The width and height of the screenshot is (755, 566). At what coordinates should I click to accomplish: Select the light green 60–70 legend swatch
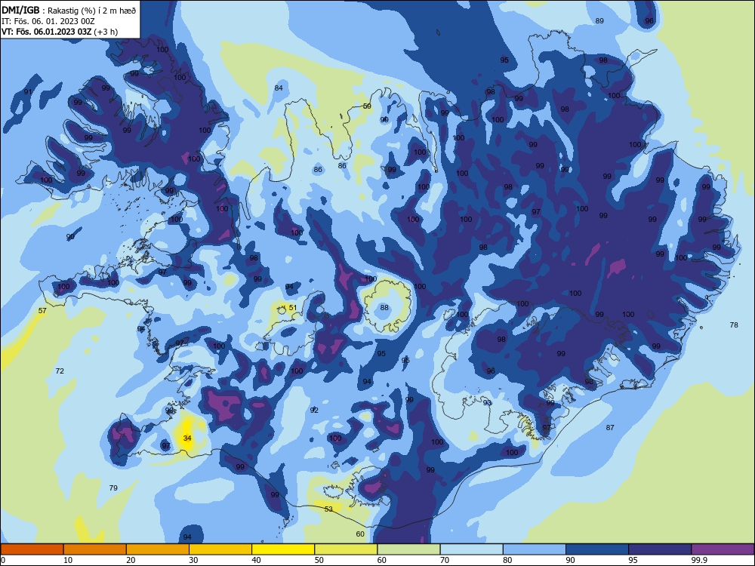tap(408, 549)
